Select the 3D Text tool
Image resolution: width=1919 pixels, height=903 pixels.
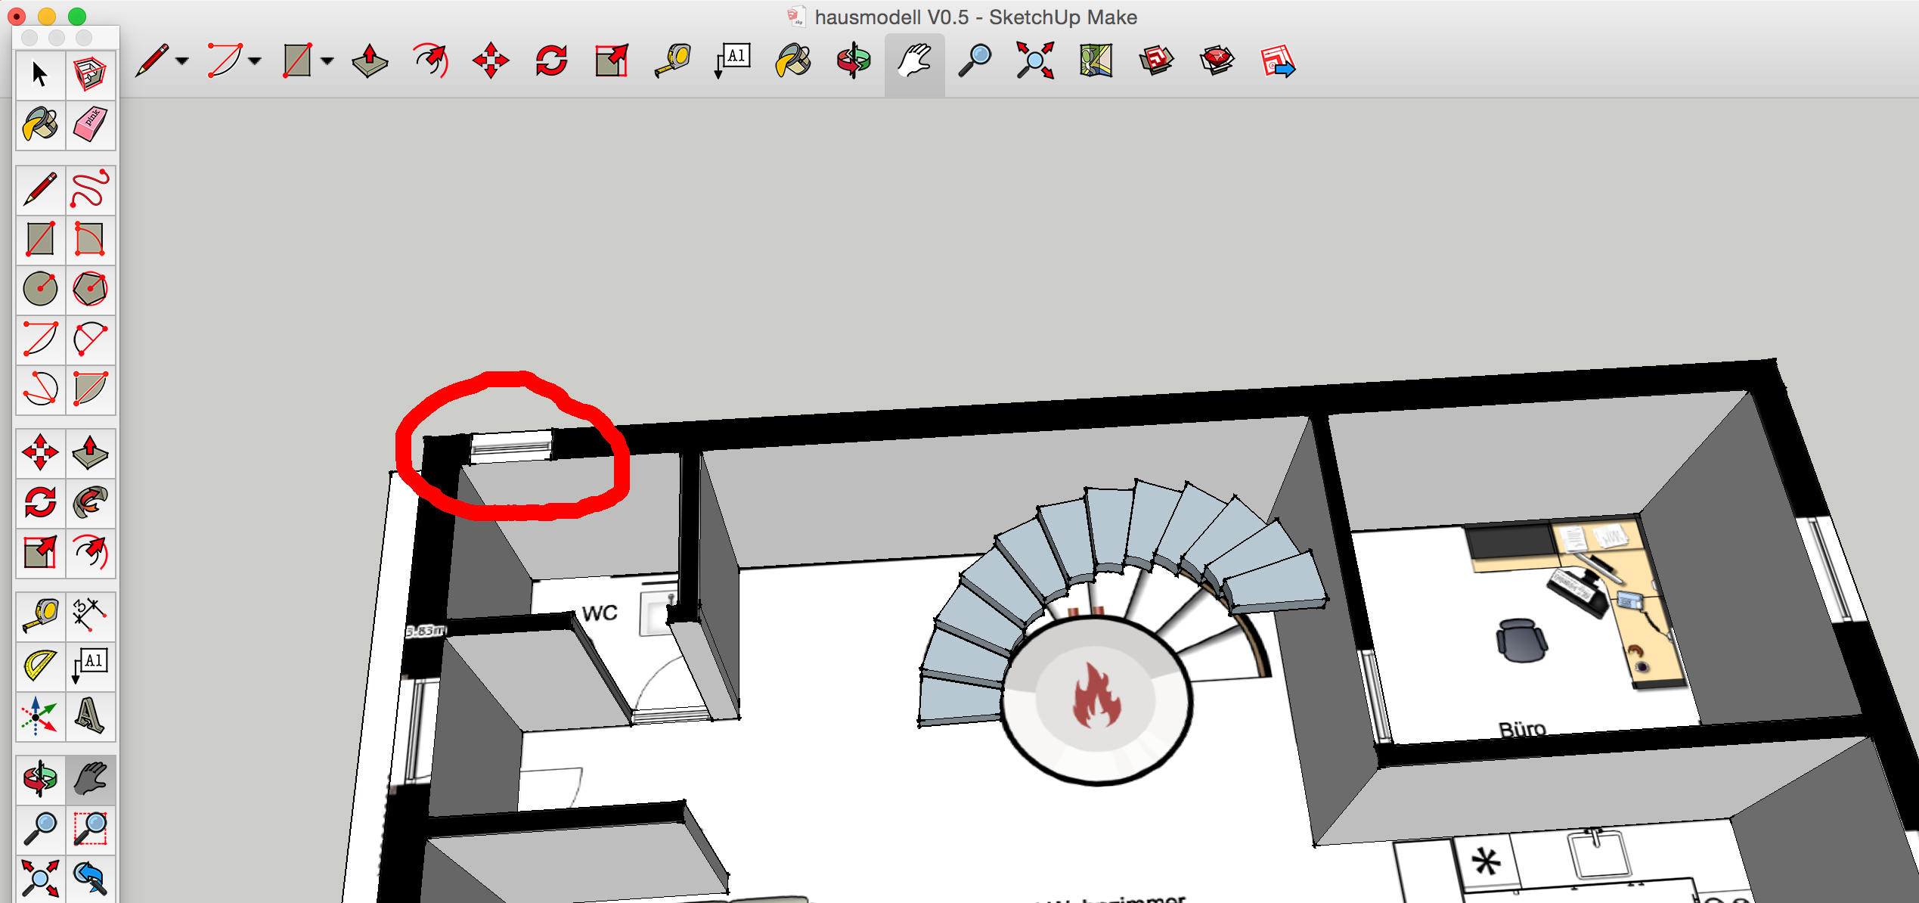[x=90, y=715]
